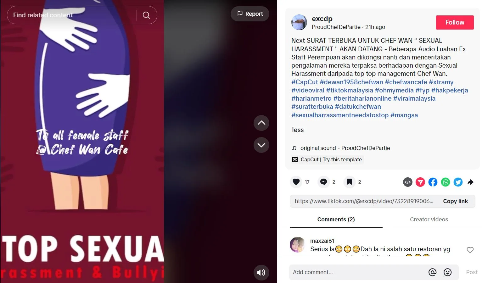Share video to WhatsApp
482x283 pixels.
pyautogui.click(x=446, y=182)
